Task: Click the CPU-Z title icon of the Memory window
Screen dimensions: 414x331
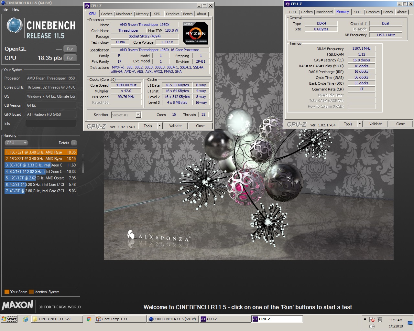Action: tap(287, 4)
